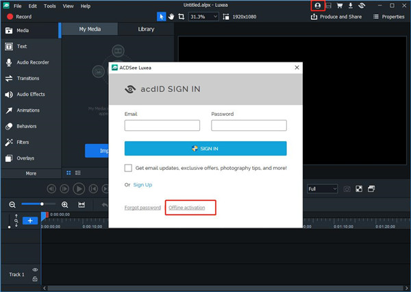Check the email updates checkbox
Viewport: 411px width, 292px height.
[128, 168]
